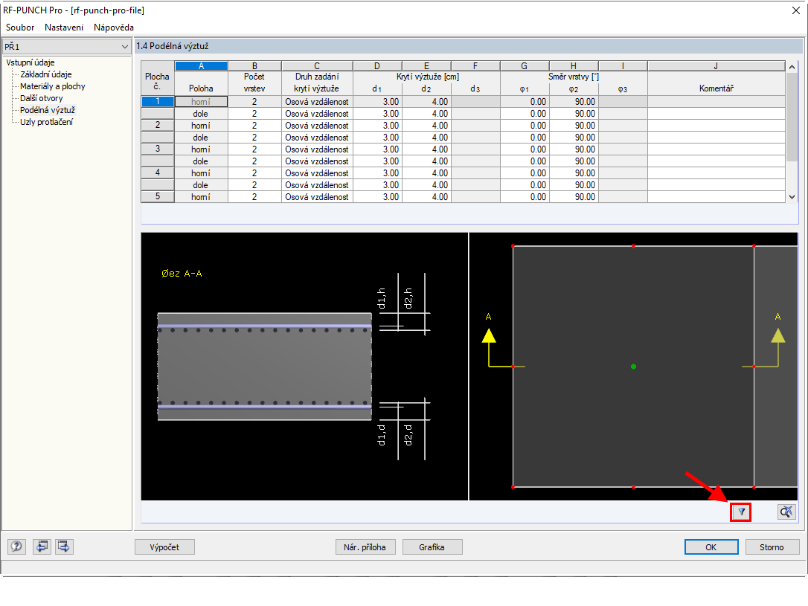Image resolution: width=808 pixels, height=606 pixels.
Task: Click Počet vrstev value of plocha 3 horní
Action: pos(254,149)
